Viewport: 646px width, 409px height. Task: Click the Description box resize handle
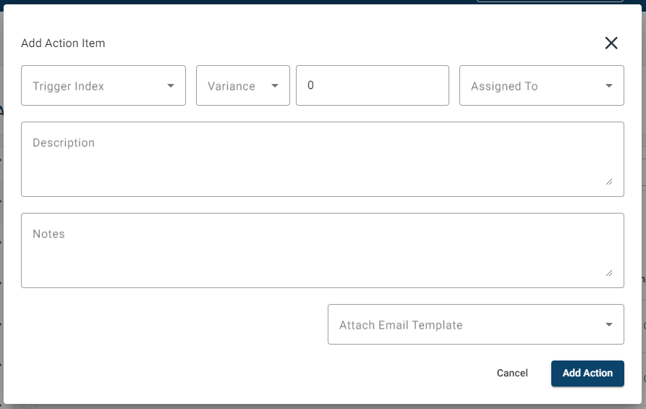tap(609, 182)
